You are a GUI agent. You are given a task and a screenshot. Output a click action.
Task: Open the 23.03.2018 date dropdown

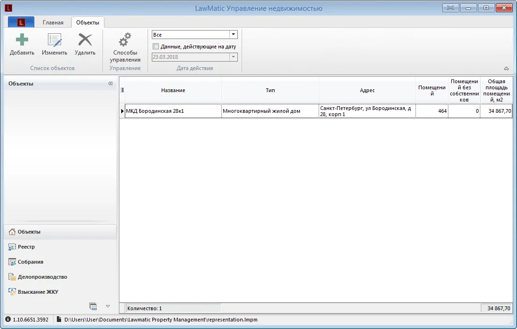[x=233, y=57]
